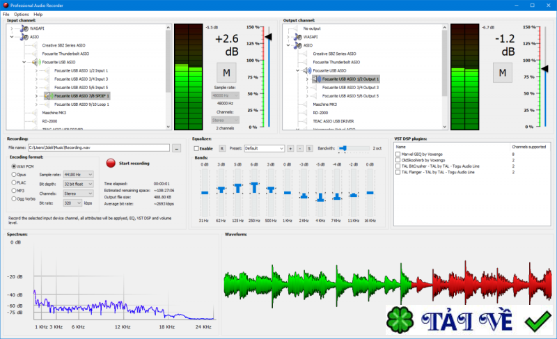Click speaker icon of Focusrite 7/8 SPDIF 1
557x339 pixels.
(x=48, y=95)
